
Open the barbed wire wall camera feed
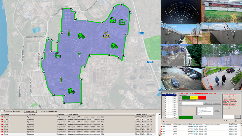pyautogui.click(x=181, y=34)
